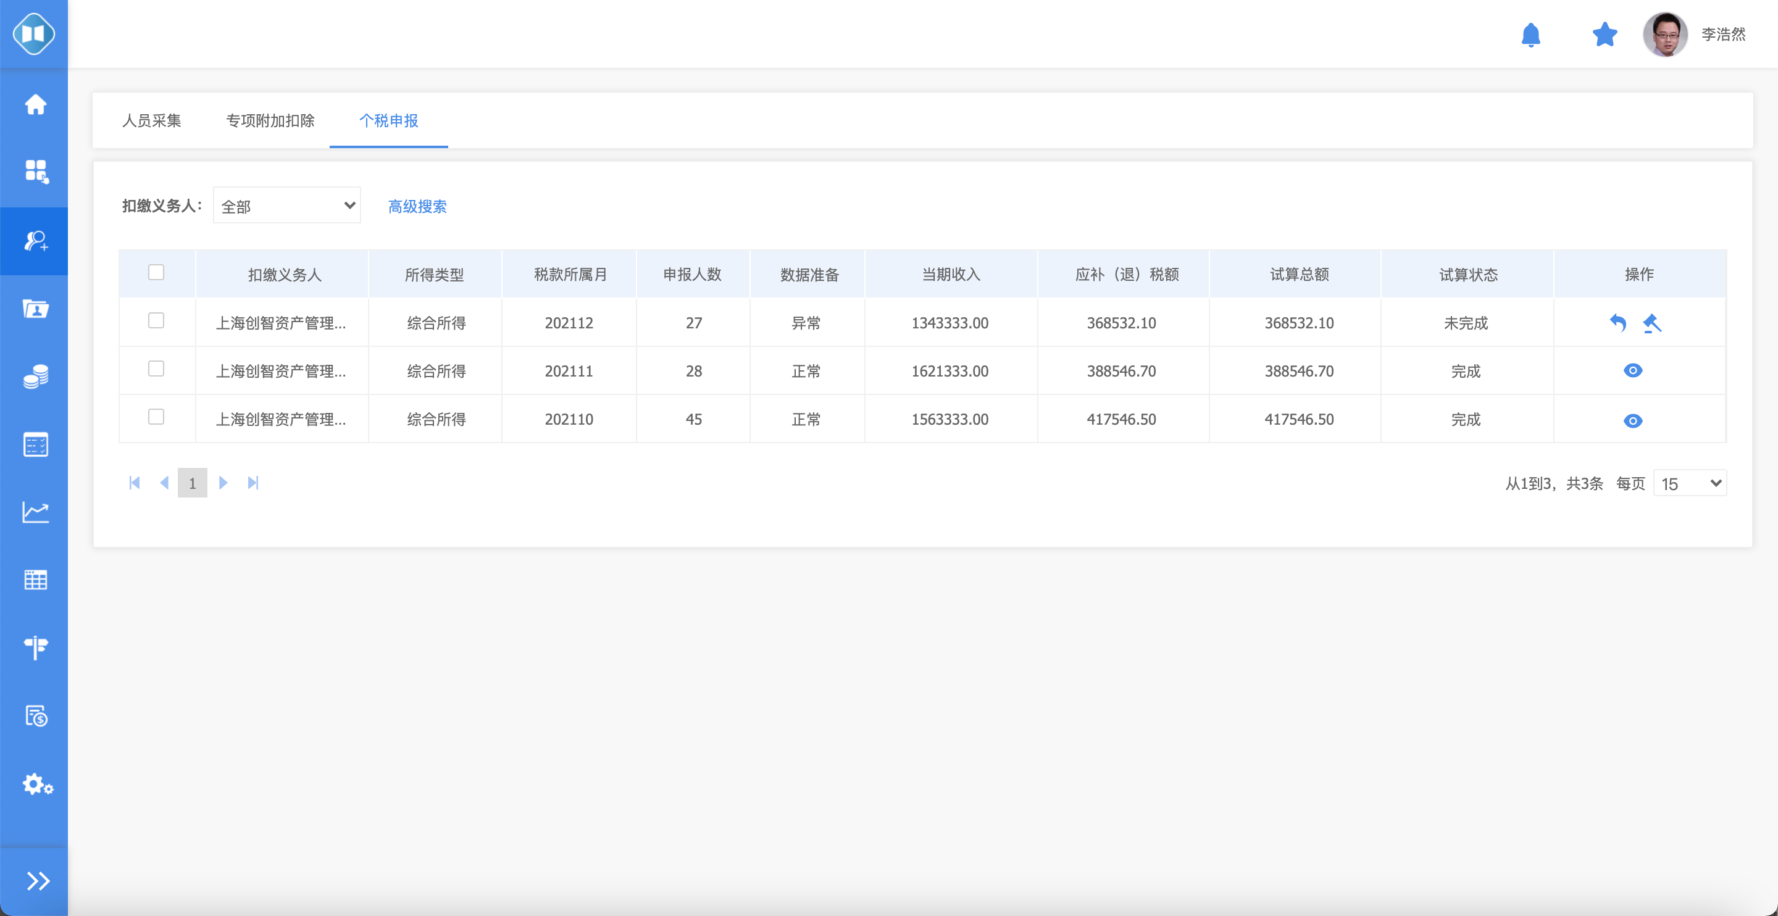This screenshot has width=1778, height=916.
Task: Click page number 1 button
Action: (192, 483)
